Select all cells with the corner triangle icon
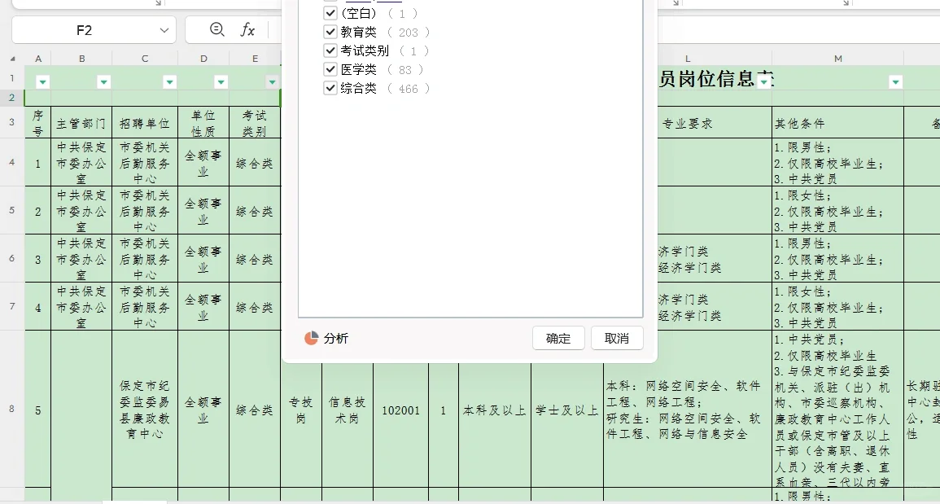 point(11,59)
